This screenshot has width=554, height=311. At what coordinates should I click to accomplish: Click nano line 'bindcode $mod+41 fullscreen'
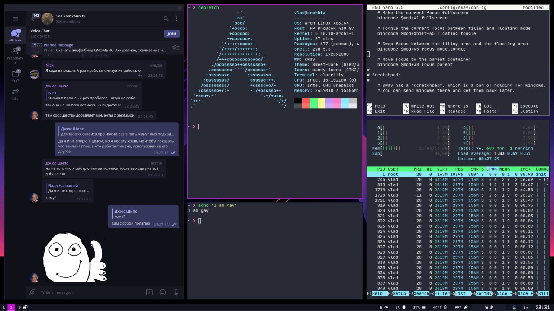[x=412, y=18]
